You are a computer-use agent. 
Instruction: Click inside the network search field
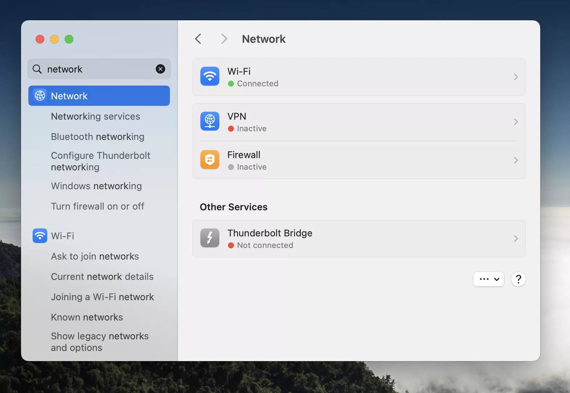98,69
